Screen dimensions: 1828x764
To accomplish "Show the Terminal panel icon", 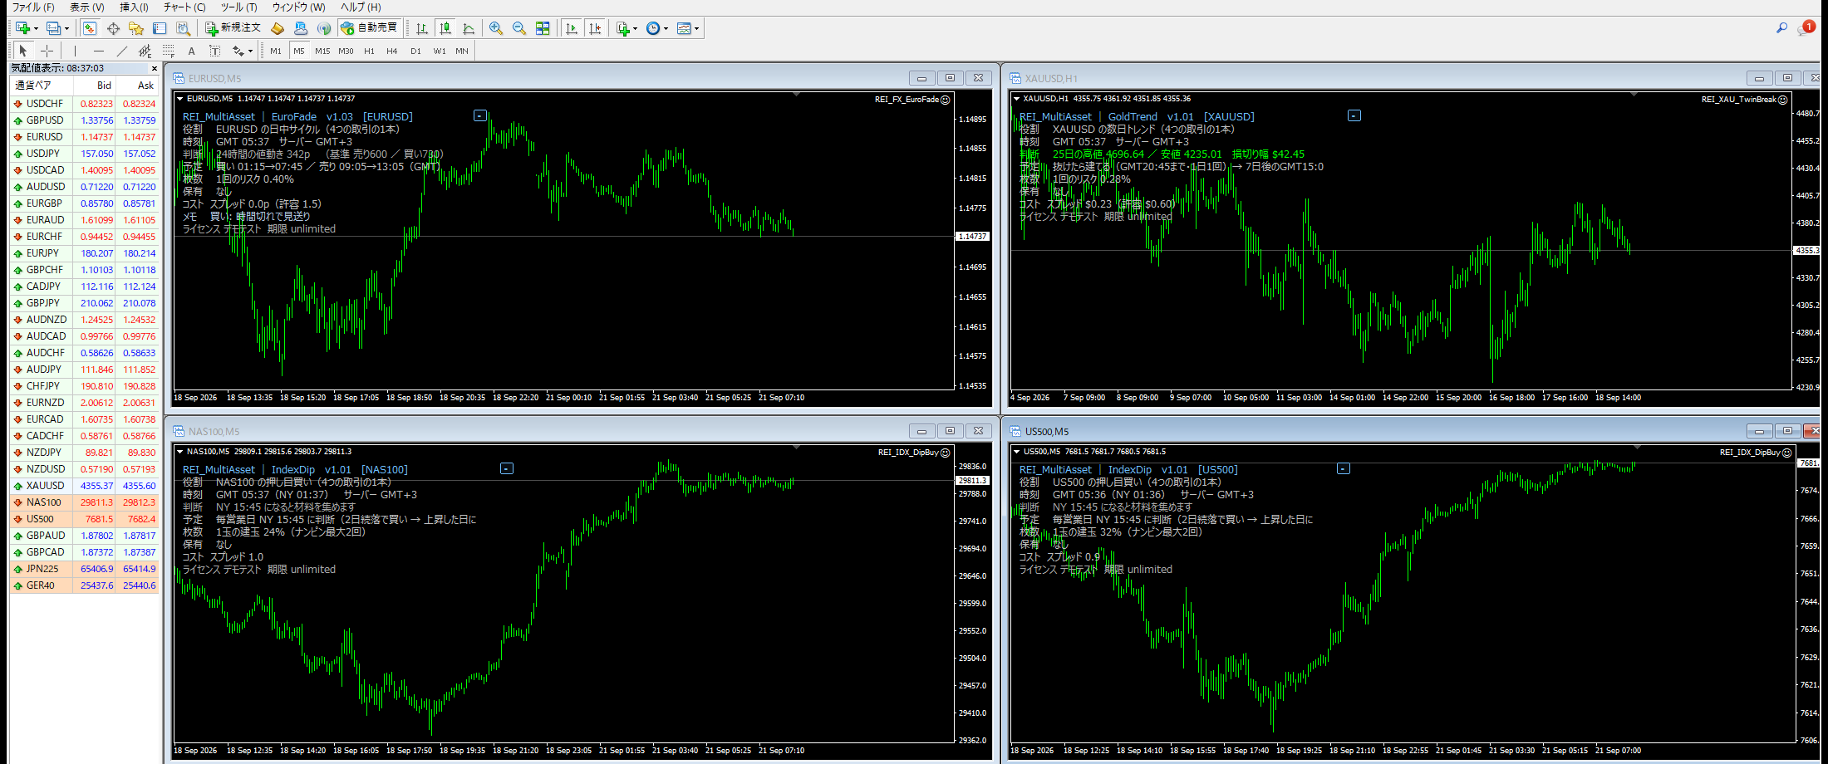I will pyautogui.click(x=160, y=28).
